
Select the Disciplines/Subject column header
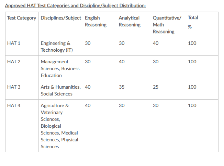(x=61, y=18)
